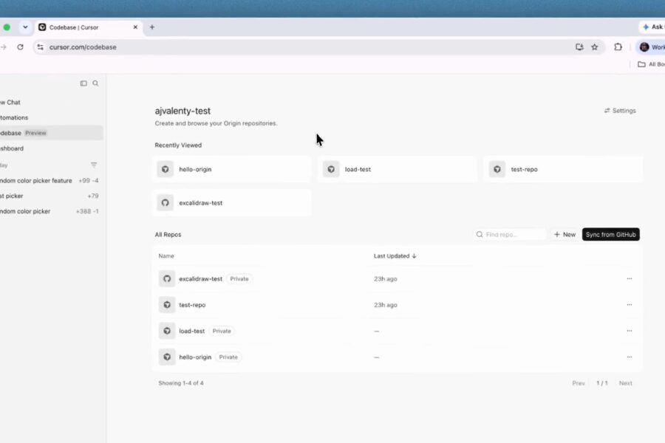Open the chat with +79 changes
This screenshot has width=665, height=443.
coord(51,196)
